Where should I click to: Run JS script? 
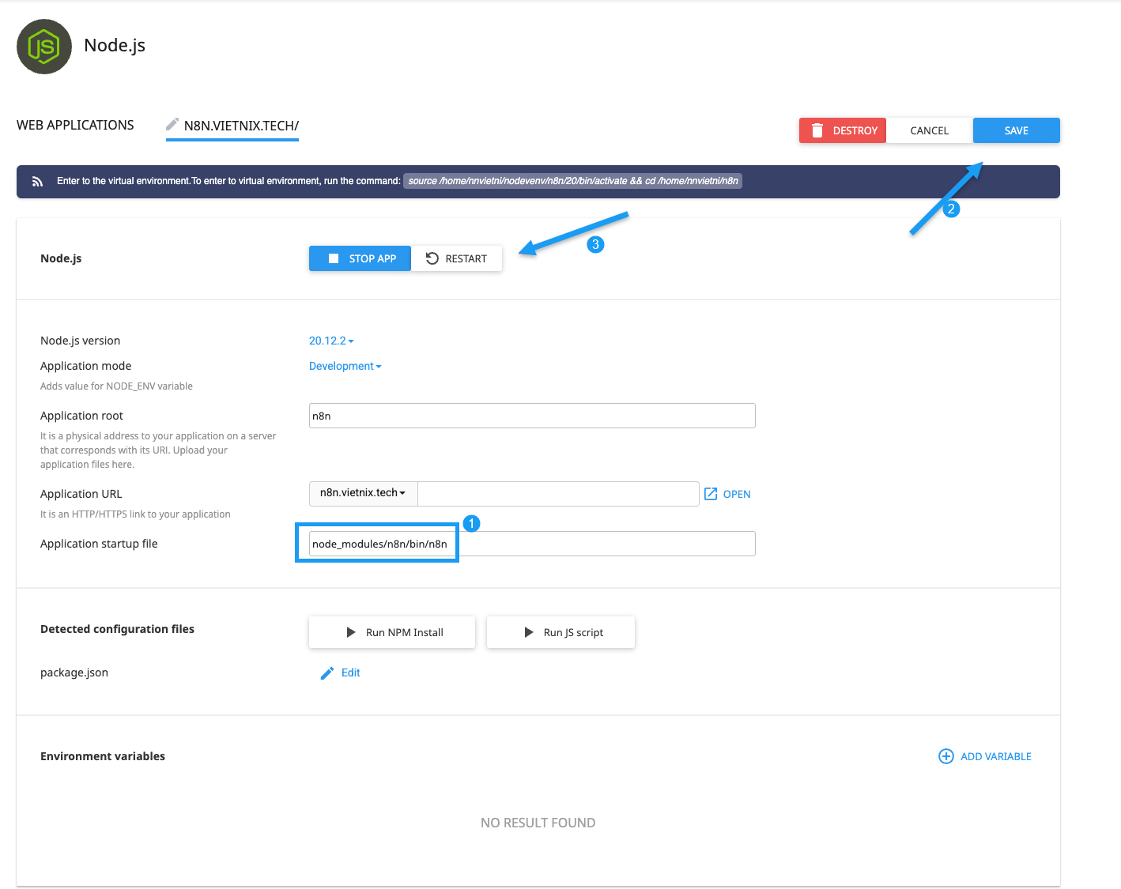click(x=560, y=632)
